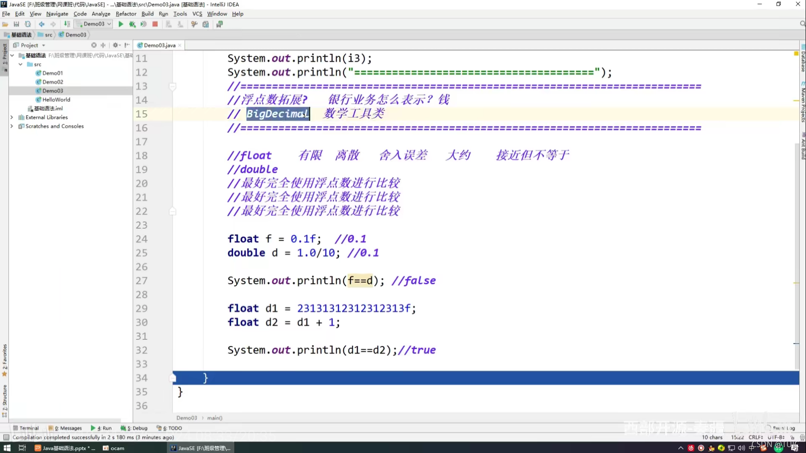Click the tool windows quick-access icon bottom-left
Image resolution: width=806 pixels, height=453 pixels.
6,437
